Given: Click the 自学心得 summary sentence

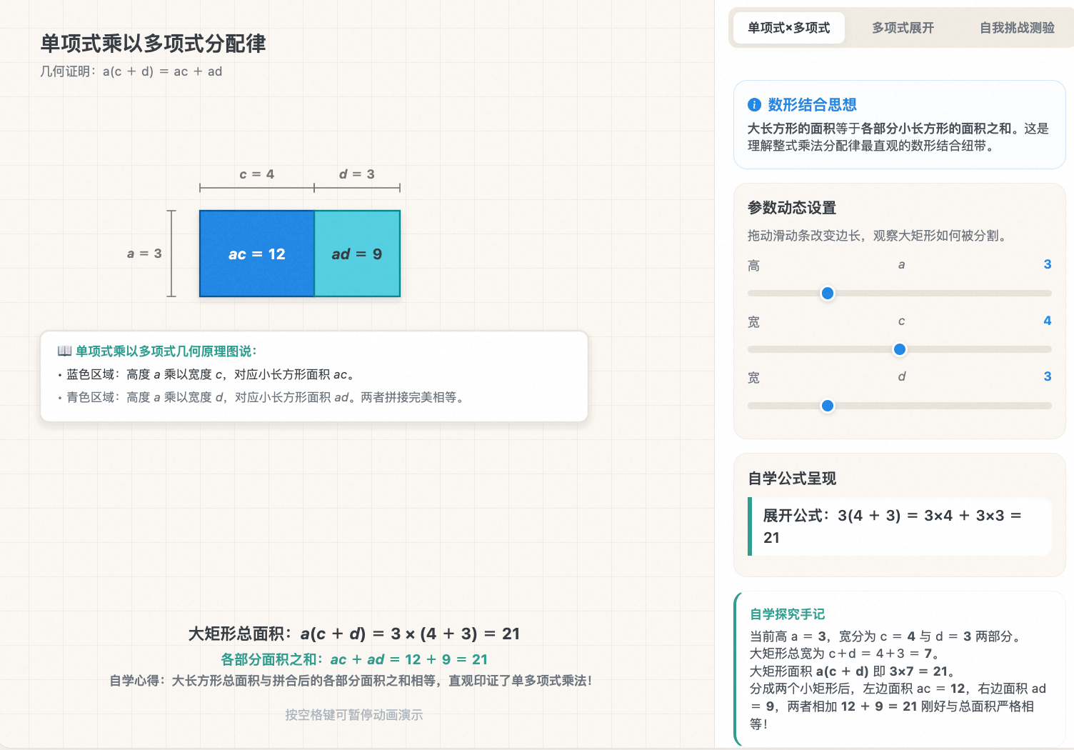Looking at the screenshot, I should [351, 681].
